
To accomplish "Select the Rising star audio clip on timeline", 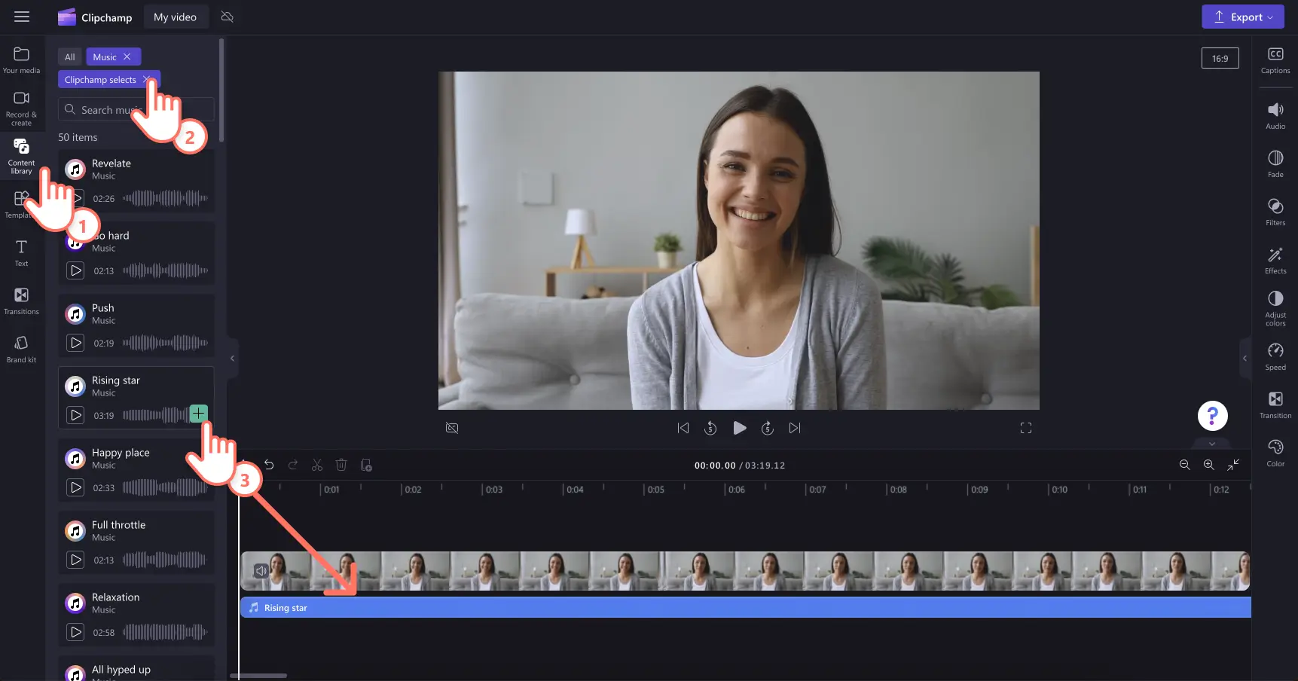I will pyautogui.click(x=746, y=607).
